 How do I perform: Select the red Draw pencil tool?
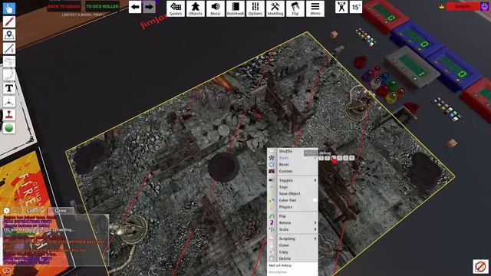click(9, 21)
